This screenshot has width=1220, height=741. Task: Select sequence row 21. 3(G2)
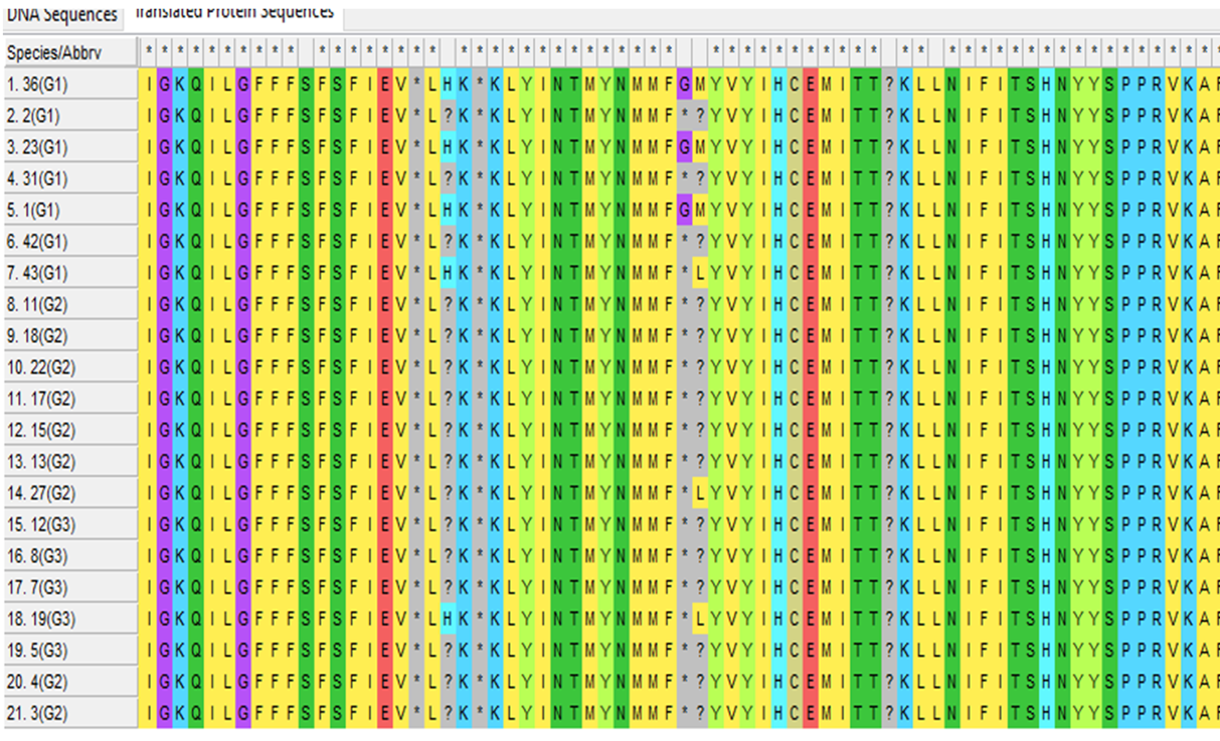(70, 713)
